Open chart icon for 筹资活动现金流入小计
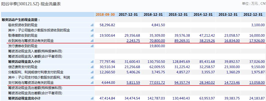Viewport: 266px width, 101px height. click(92, 62)
